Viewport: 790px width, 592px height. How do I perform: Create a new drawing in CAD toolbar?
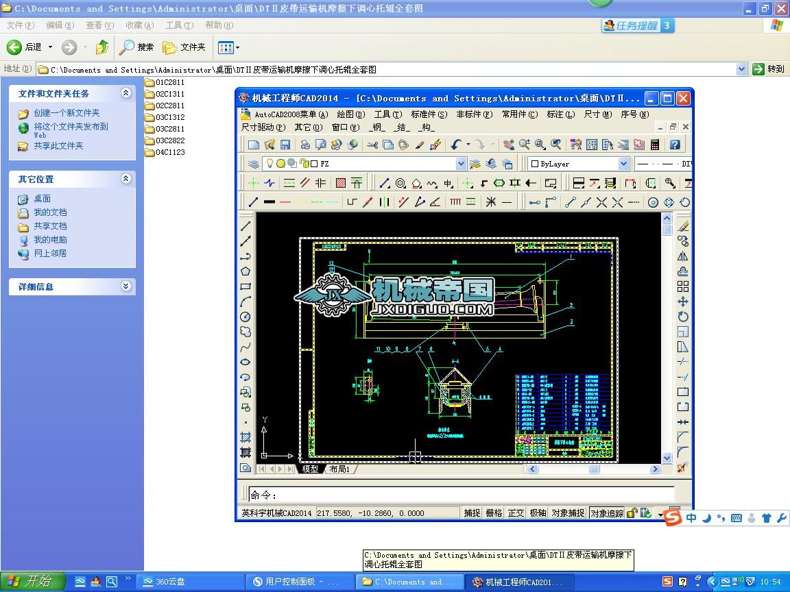tap(254, 145)
